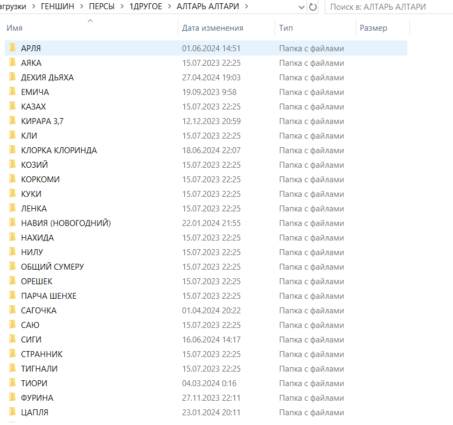Click the folder icon next to САЮ
This screenshot has height=425, width=453.
[12, 324]
